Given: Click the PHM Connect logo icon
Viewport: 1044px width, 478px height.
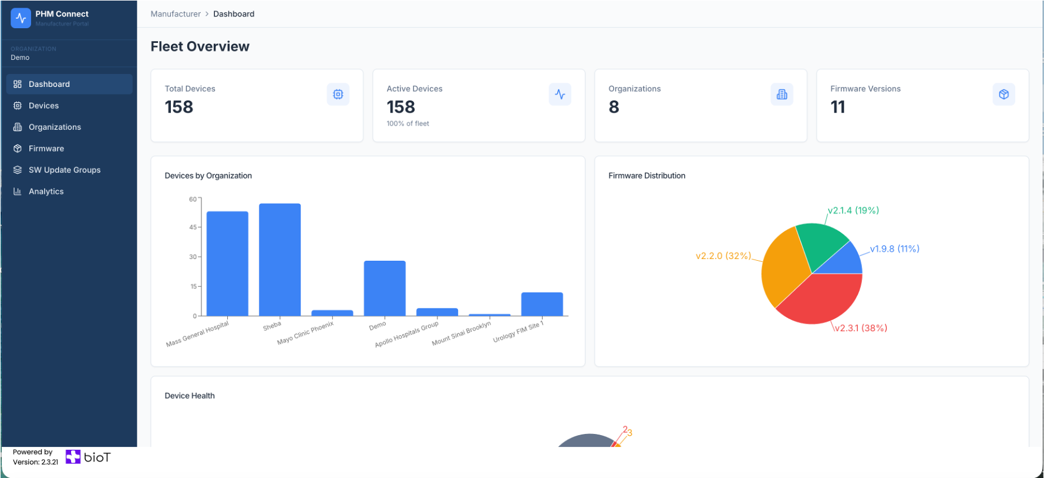Looking at the screenshot, I should tap(21, 18).
